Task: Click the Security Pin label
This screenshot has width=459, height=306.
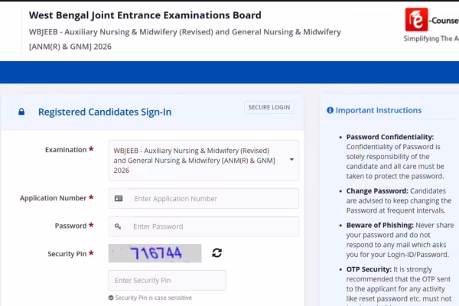Action: coord(67,253)
